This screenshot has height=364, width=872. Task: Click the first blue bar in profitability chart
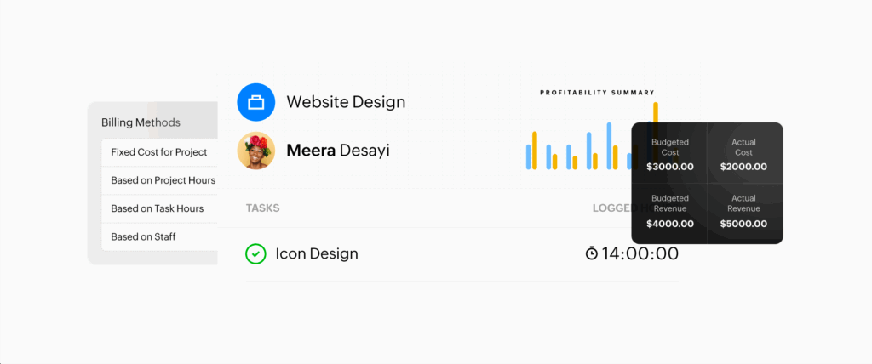click(529, 156)
